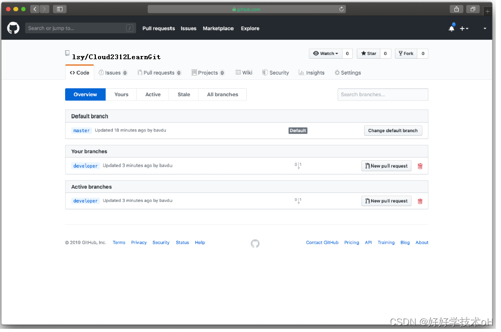Image resolution: width=501 pixels, height=332 pixels.
Task: Delete developer branch under Your branches
Action: (x=420, y=166)
